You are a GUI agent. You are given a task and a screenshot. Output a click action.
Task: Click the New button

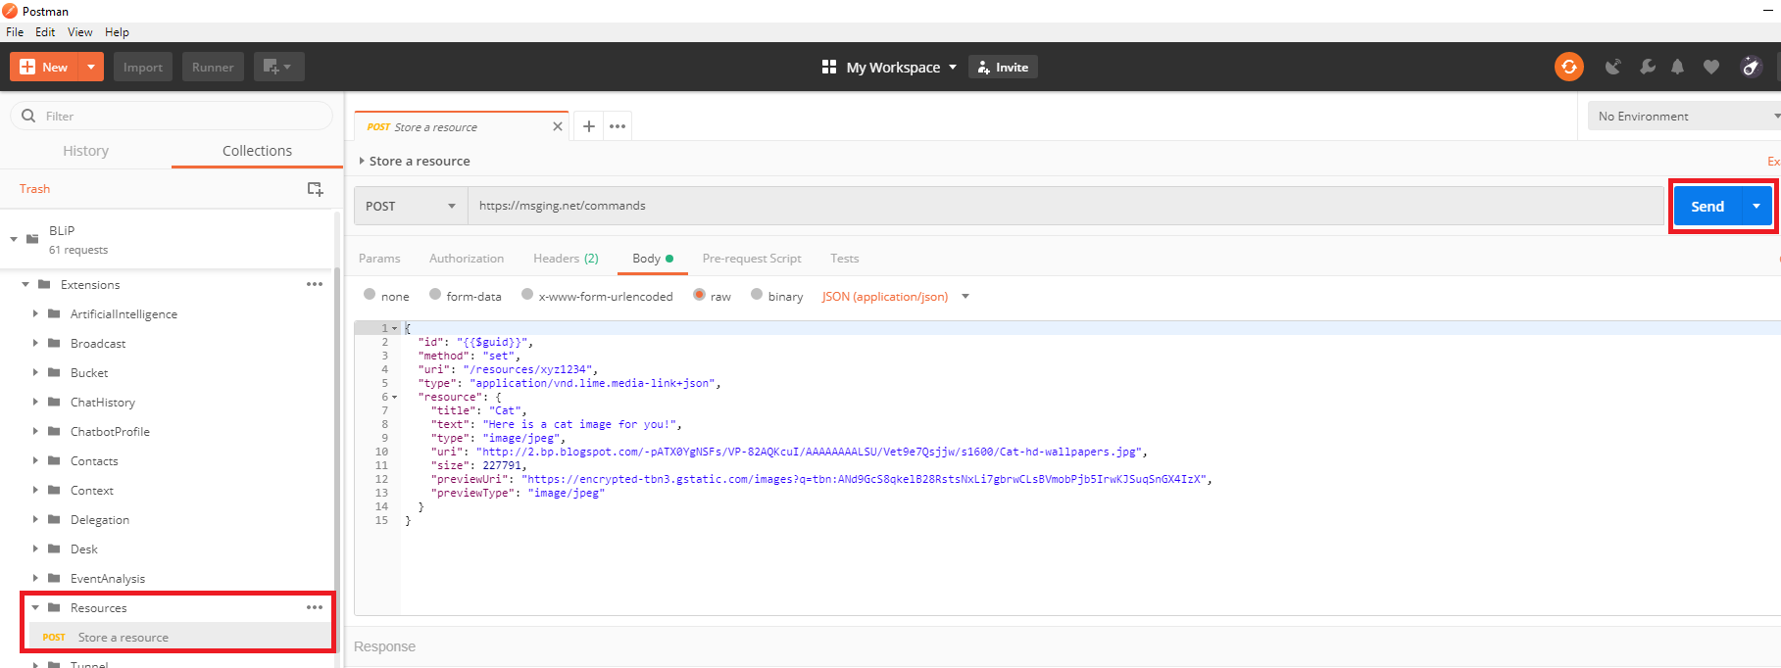point(45,67)
